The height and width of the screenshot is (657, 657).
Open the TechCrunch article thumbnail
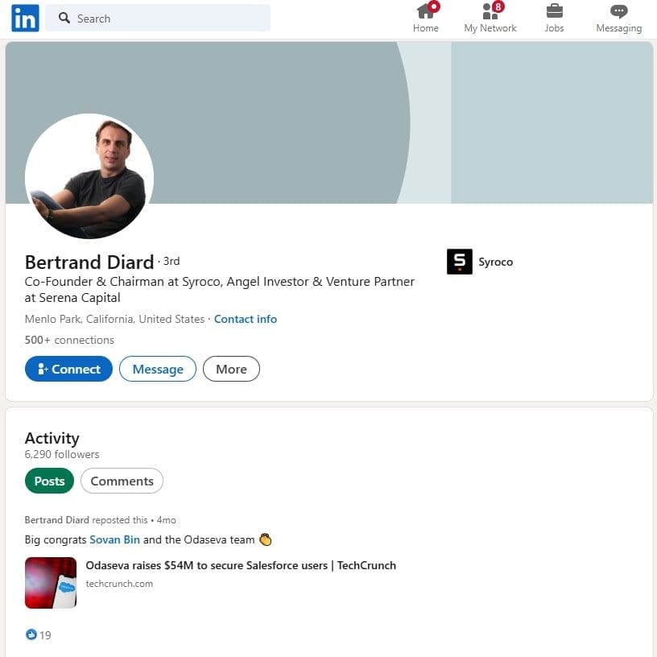[x=51, y=582]
